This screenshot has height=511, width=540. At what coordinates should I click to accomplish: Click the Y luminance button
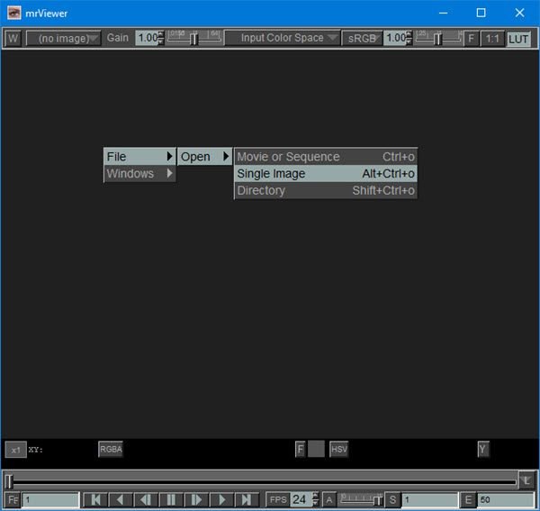pos(482,449)
